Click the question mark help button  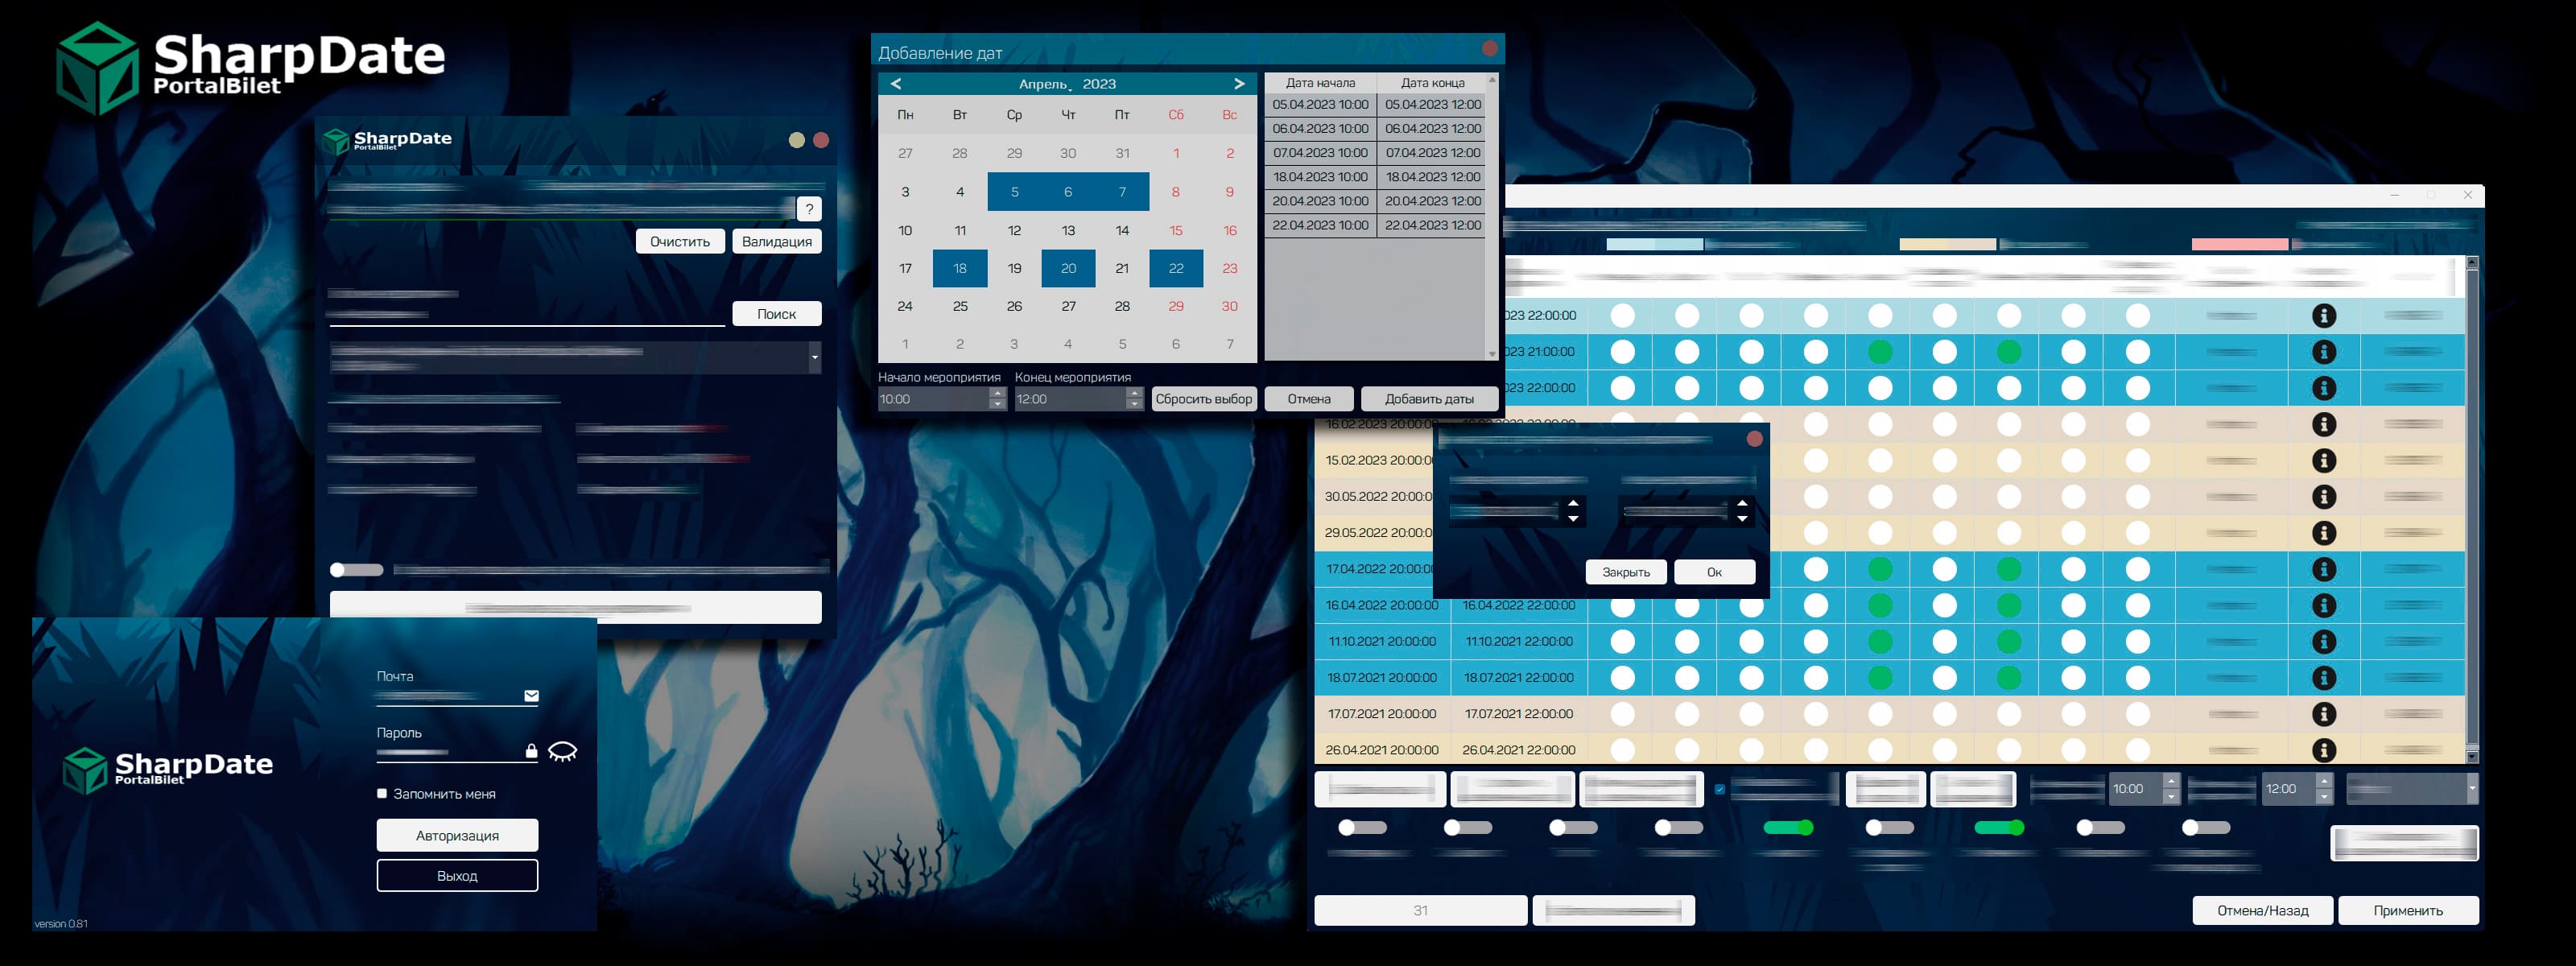click(809, 209)
